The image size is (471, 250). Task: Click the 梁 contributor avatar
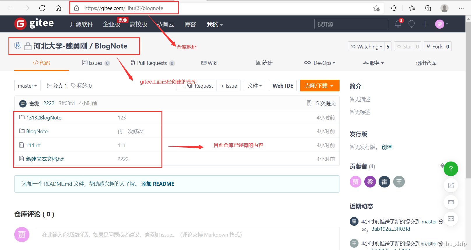(370, 182)
